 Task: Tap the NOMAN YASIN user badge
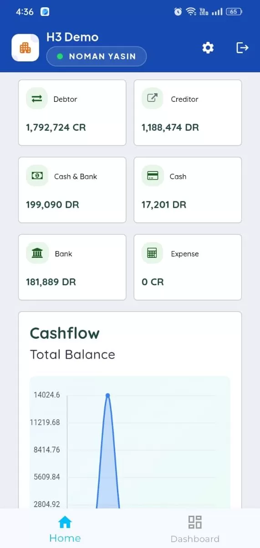(97, 57)
